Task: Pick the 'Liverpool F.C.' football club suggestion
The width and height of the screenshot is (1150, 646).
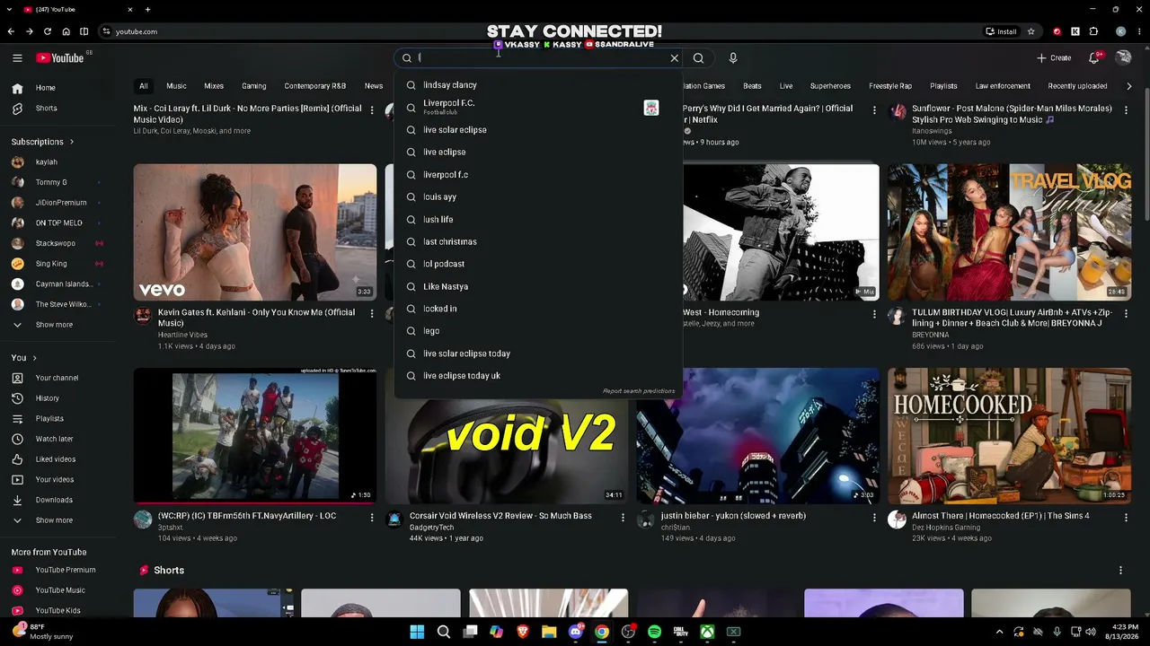Action: click(538, 108)
